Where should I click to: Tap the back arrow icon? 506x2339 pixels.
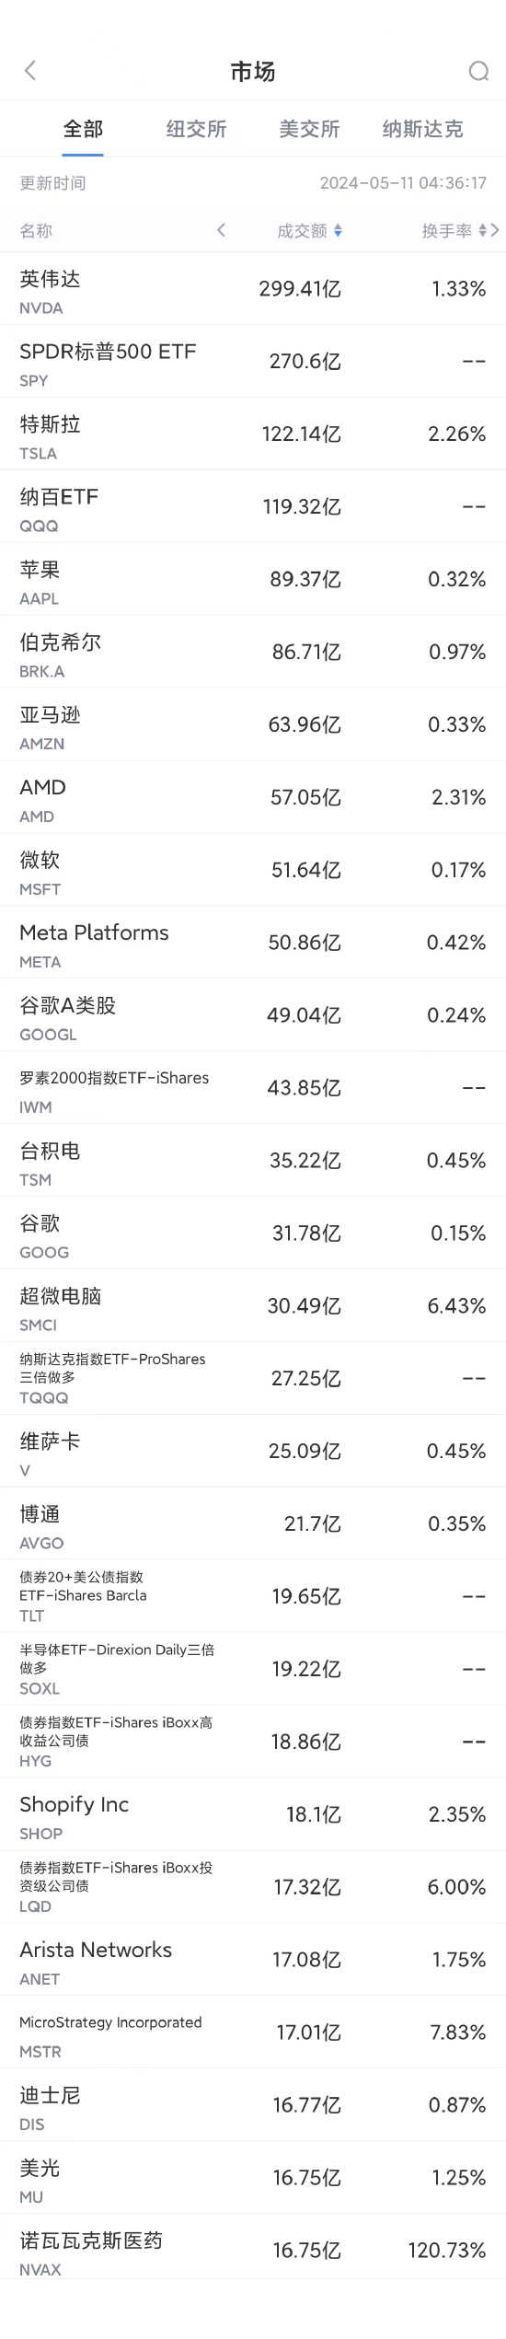click(30, 71)
